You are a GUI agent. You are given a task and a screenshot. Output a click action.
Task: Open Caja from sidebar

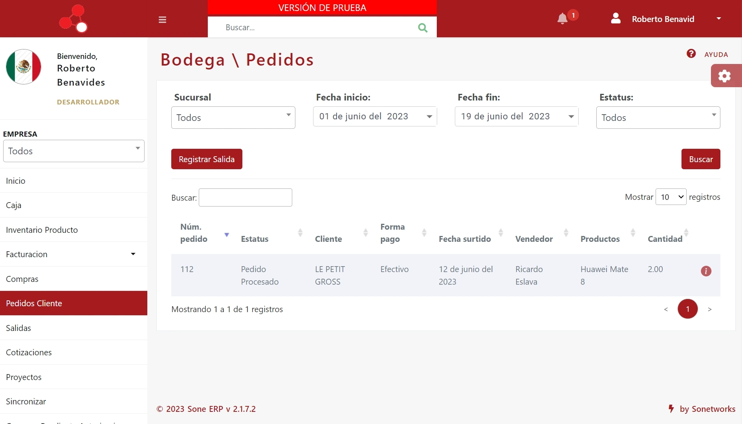[x=73, y=205]
